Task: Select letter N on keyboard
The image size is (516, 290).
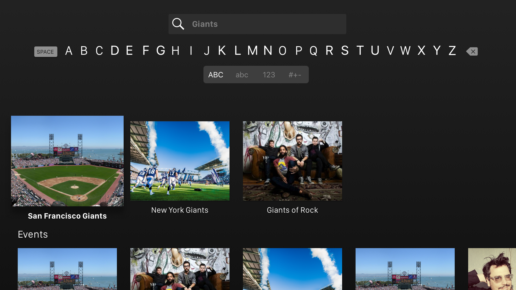Action: [268, 50]
